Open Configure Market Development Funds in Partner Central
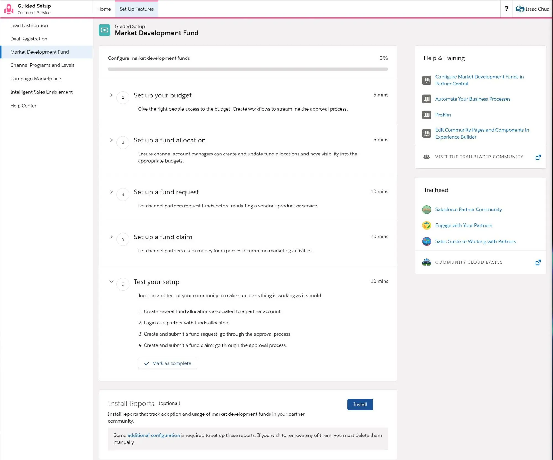Viewport: 553px width, 460px height. (479, 80)
